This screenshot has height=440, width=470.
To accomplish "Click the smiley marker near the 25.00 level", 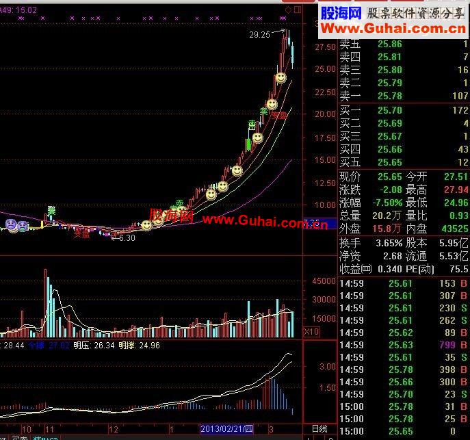I will point(281,78).
